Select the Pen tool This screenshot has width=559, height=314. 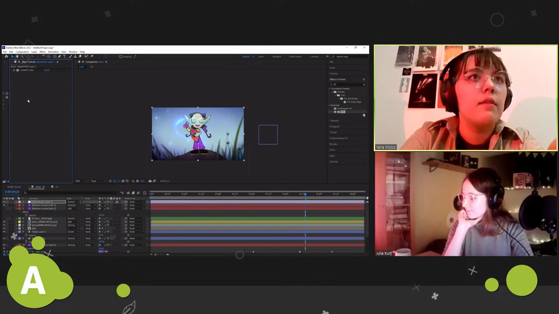pos(59,56)
